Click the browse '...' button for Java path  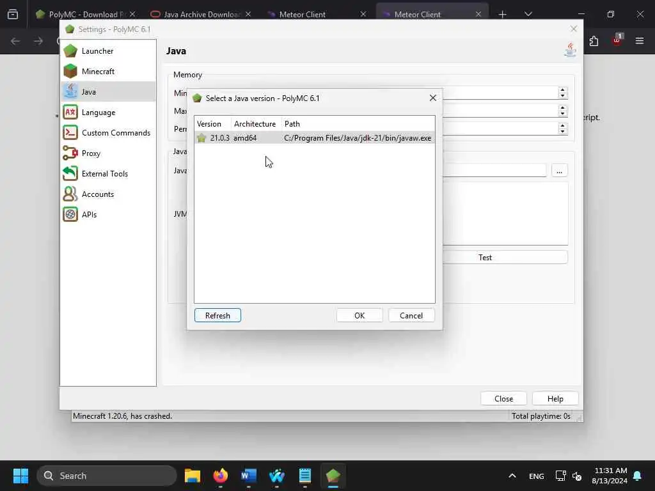tap(559, 171)
